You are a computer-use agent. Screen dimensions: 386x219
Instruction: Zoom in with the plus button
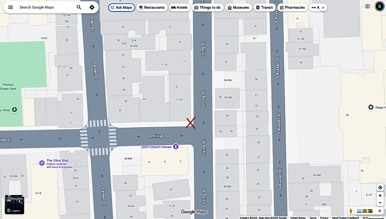[380, 196]
